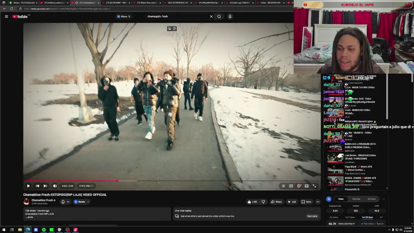Viewport: 414px width, 233px height.
Task: Open Windows Start button on taskbar
Action: tap(4, 230)
